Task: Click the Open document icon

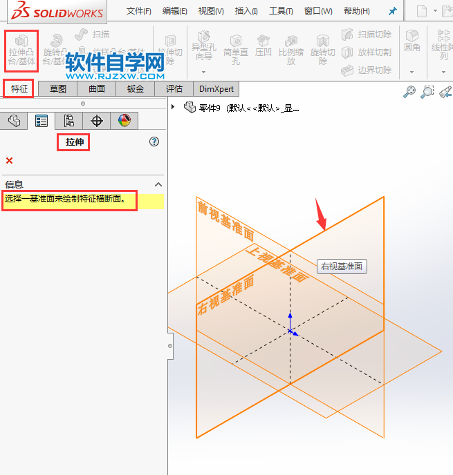Action: 447,11
